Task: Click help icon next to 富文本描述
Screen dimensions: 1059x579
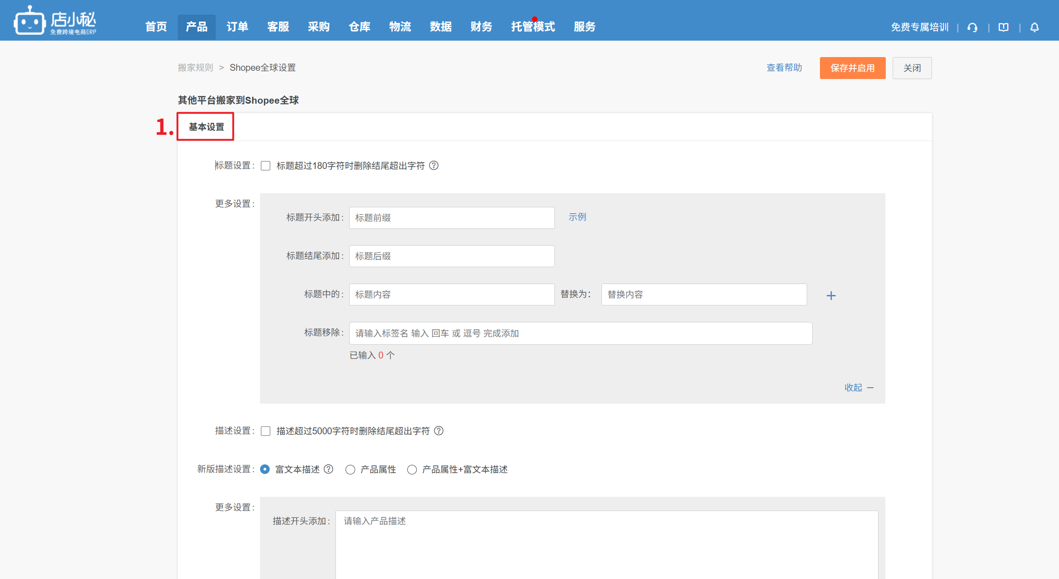Action: point(328,469)
